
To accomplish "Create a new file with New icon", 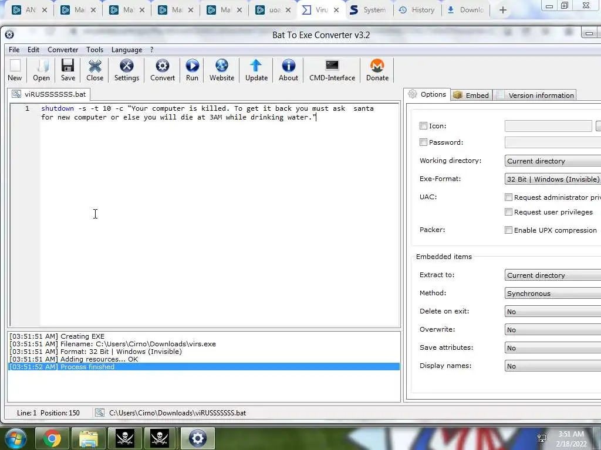I will [15, 70].
